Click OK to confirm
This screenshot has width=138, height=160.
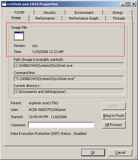point(93,152)
